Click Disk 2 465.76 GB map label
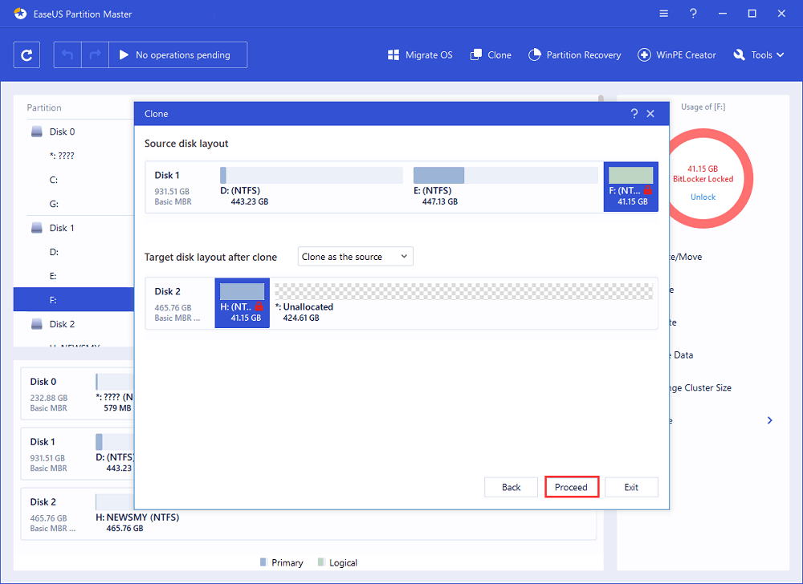The width and height of the screenshot is (803, 584). pos(52,515)
